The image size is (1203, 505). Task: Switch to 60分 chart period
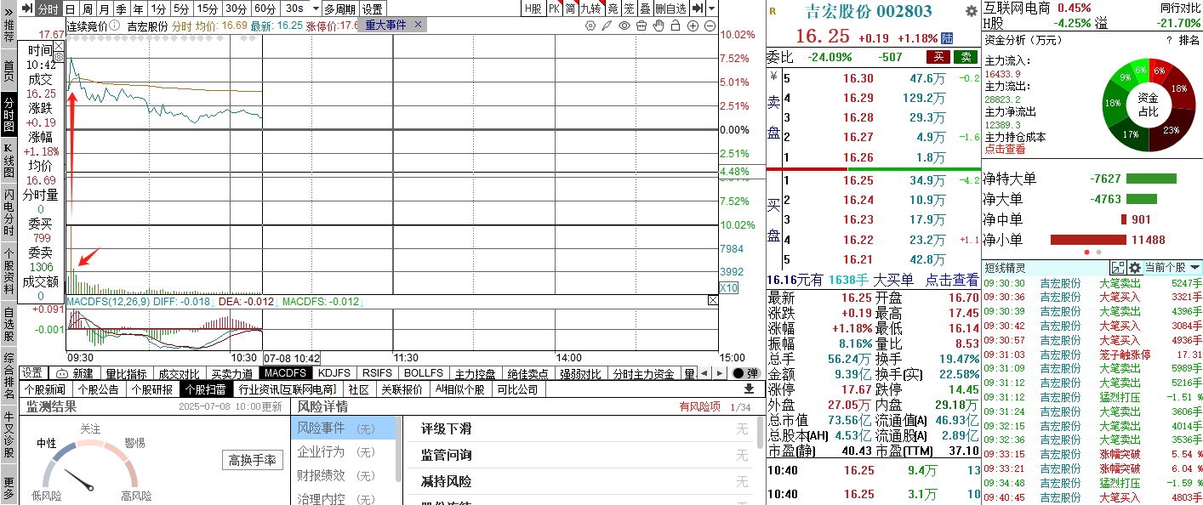point(265,9)
